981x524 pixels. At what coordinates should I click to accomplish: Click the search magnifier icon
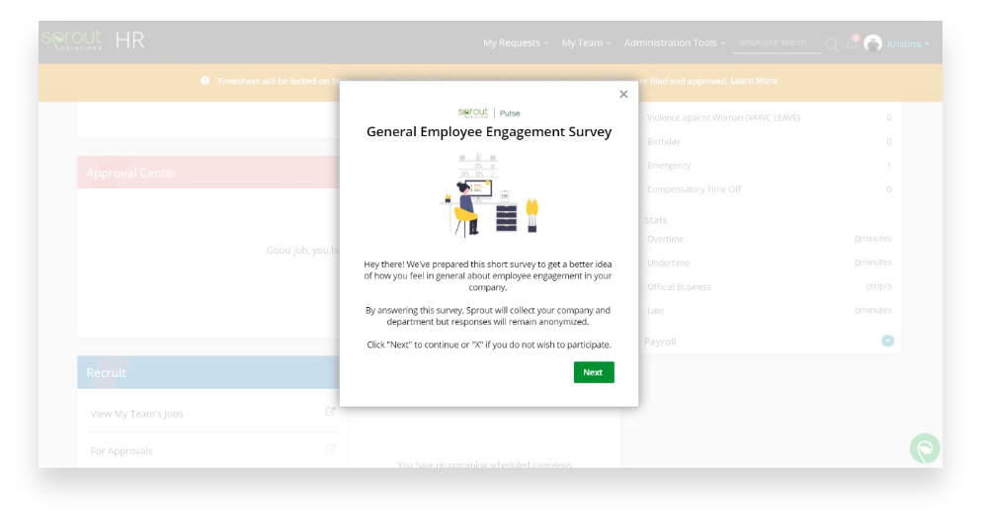(832, 44)
